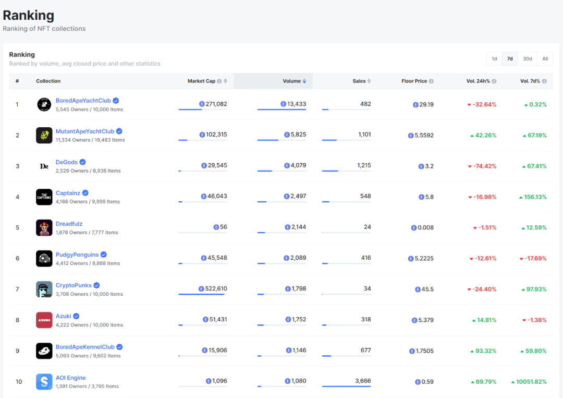
Task: Click the CryptoPunks verified badge
Action: coord(96,285)
